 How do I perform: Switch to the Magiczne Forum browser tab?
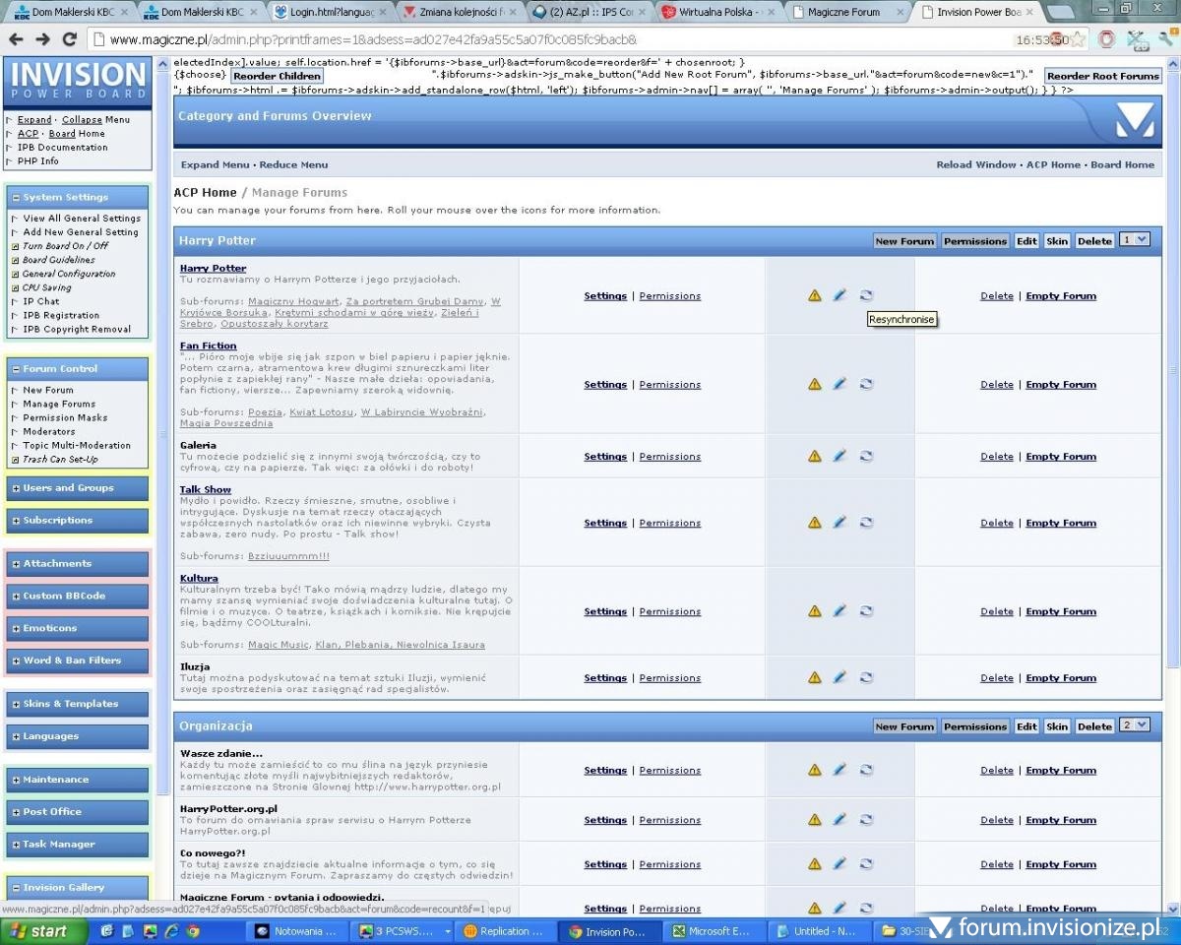[842, 12]
